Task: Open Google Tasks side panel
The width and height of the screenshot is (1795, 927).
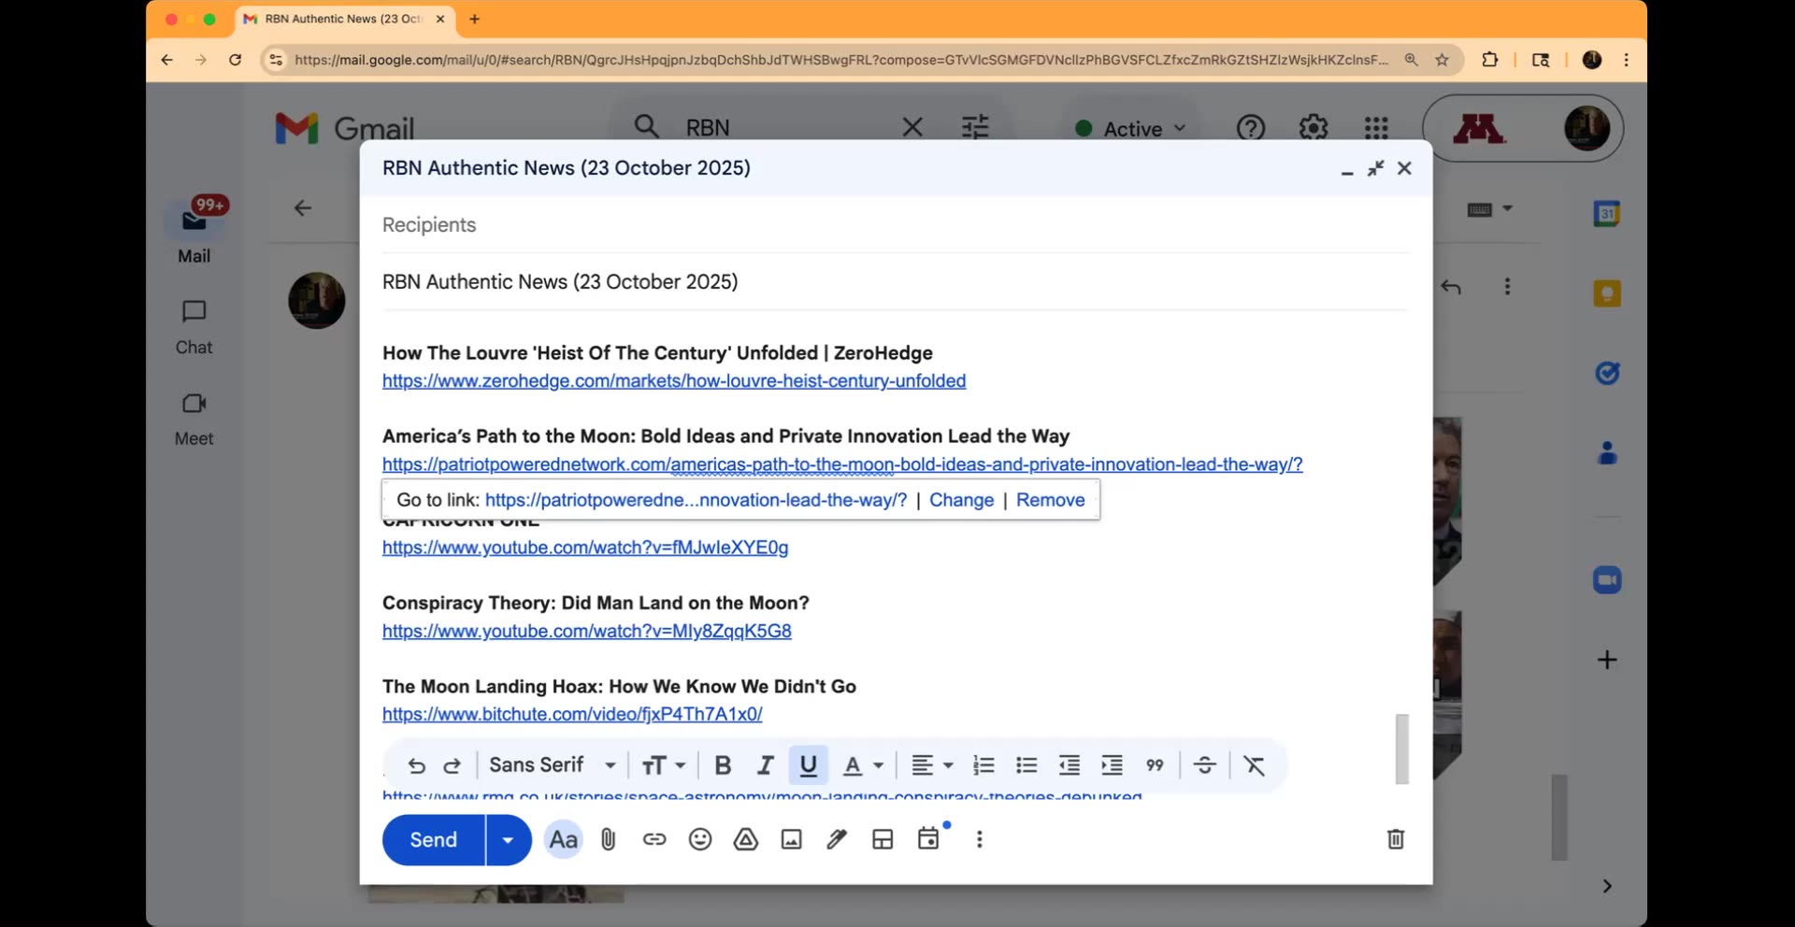Action: point(1607,374)
